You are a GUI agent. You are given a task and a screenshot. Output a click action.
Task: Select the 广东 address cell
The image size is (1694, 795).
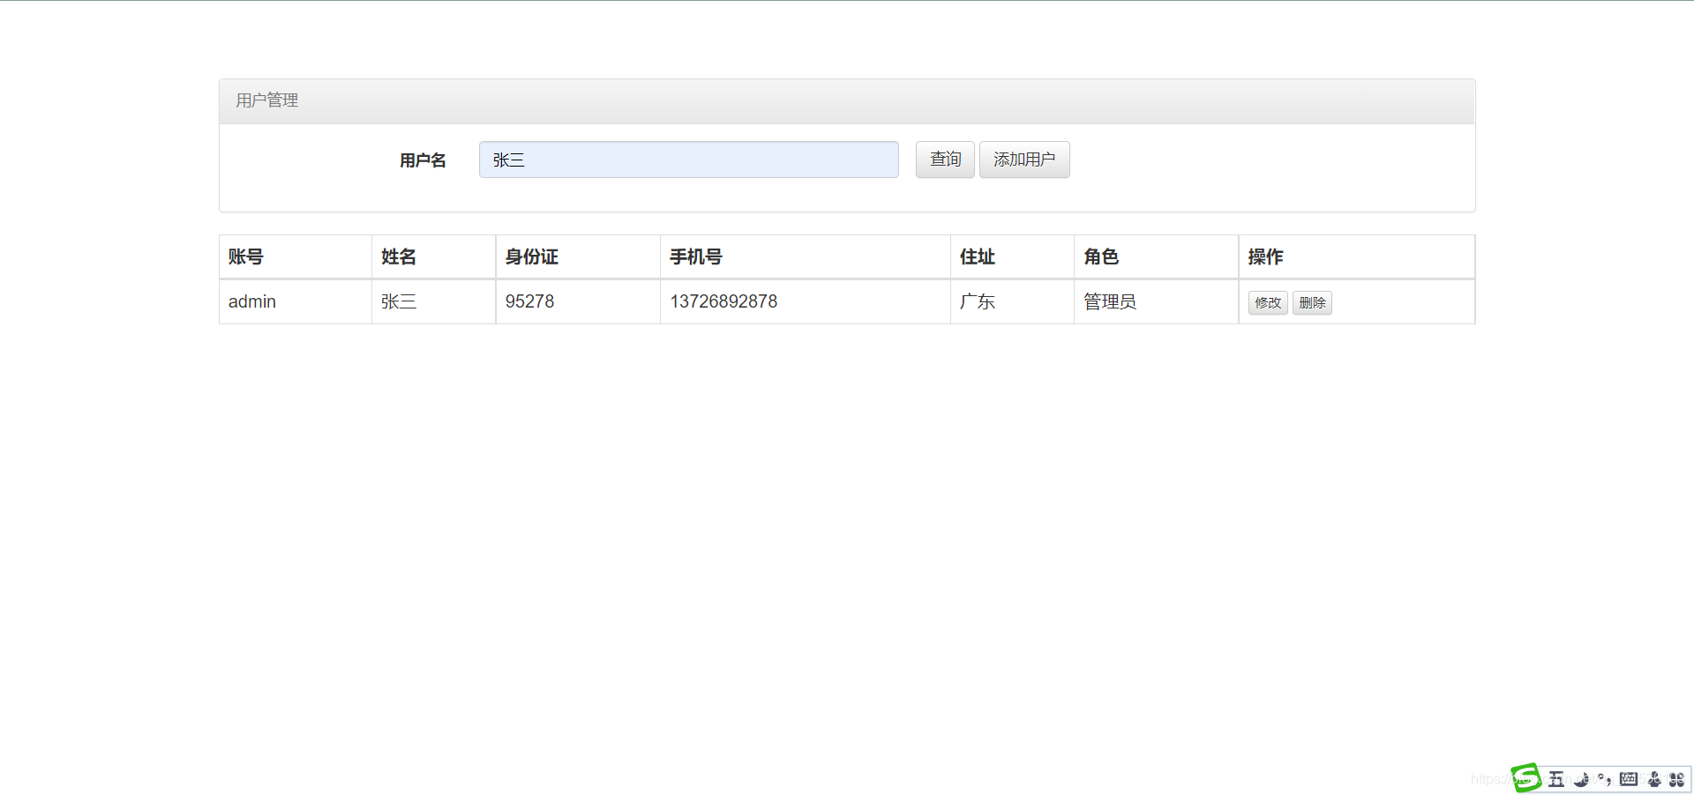pos(1012,301)
